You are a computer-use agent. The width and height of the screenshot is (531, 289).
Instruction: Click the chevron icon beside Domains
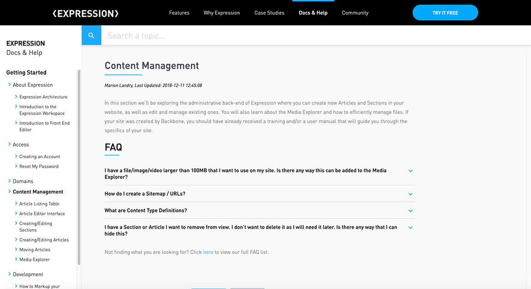pos(10,181)
